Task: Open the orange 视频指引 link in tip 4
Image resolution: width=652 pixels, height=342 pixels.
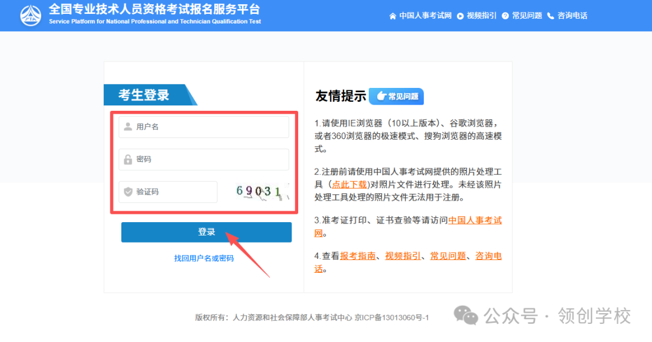Action: pos(403,256)
